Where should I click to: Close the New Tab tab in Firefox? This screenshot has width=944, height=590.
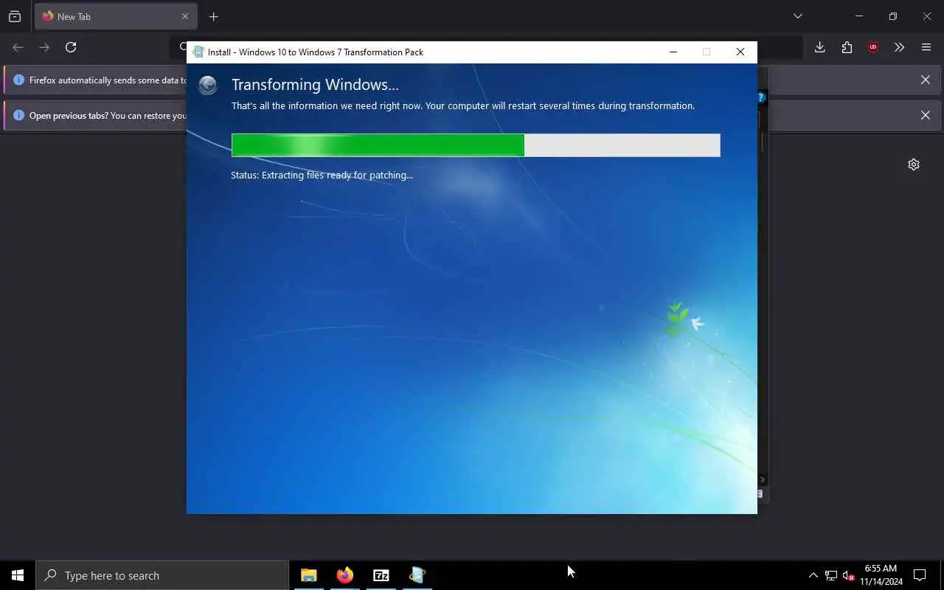[185, 16]
